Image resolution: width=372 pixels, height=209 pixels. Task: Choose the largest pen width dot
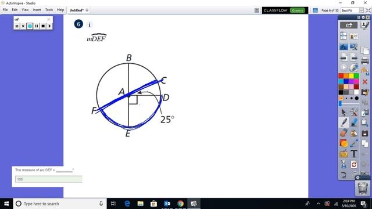356,98
